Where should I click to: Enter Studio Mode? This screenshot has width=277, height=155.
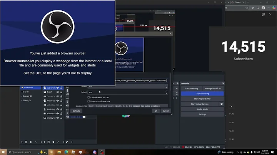click(202, 109)
